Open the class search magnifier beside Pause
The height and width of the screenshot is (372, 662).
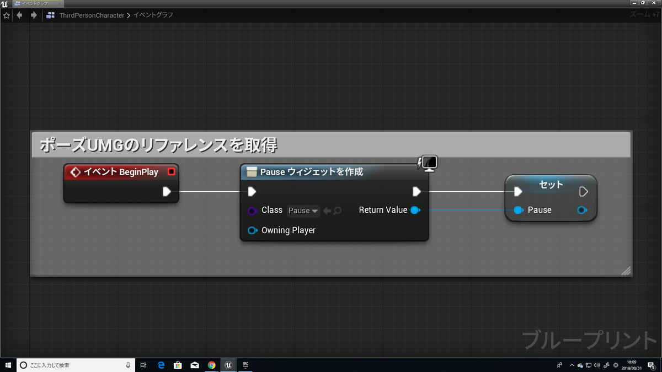[x=337, y=211]
